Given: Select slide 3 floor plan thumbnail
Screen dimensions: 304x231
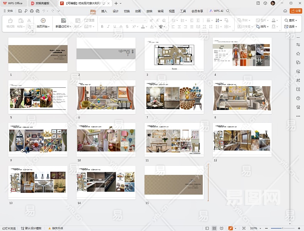Looking at the screenshot, I should tap(174, 54).
